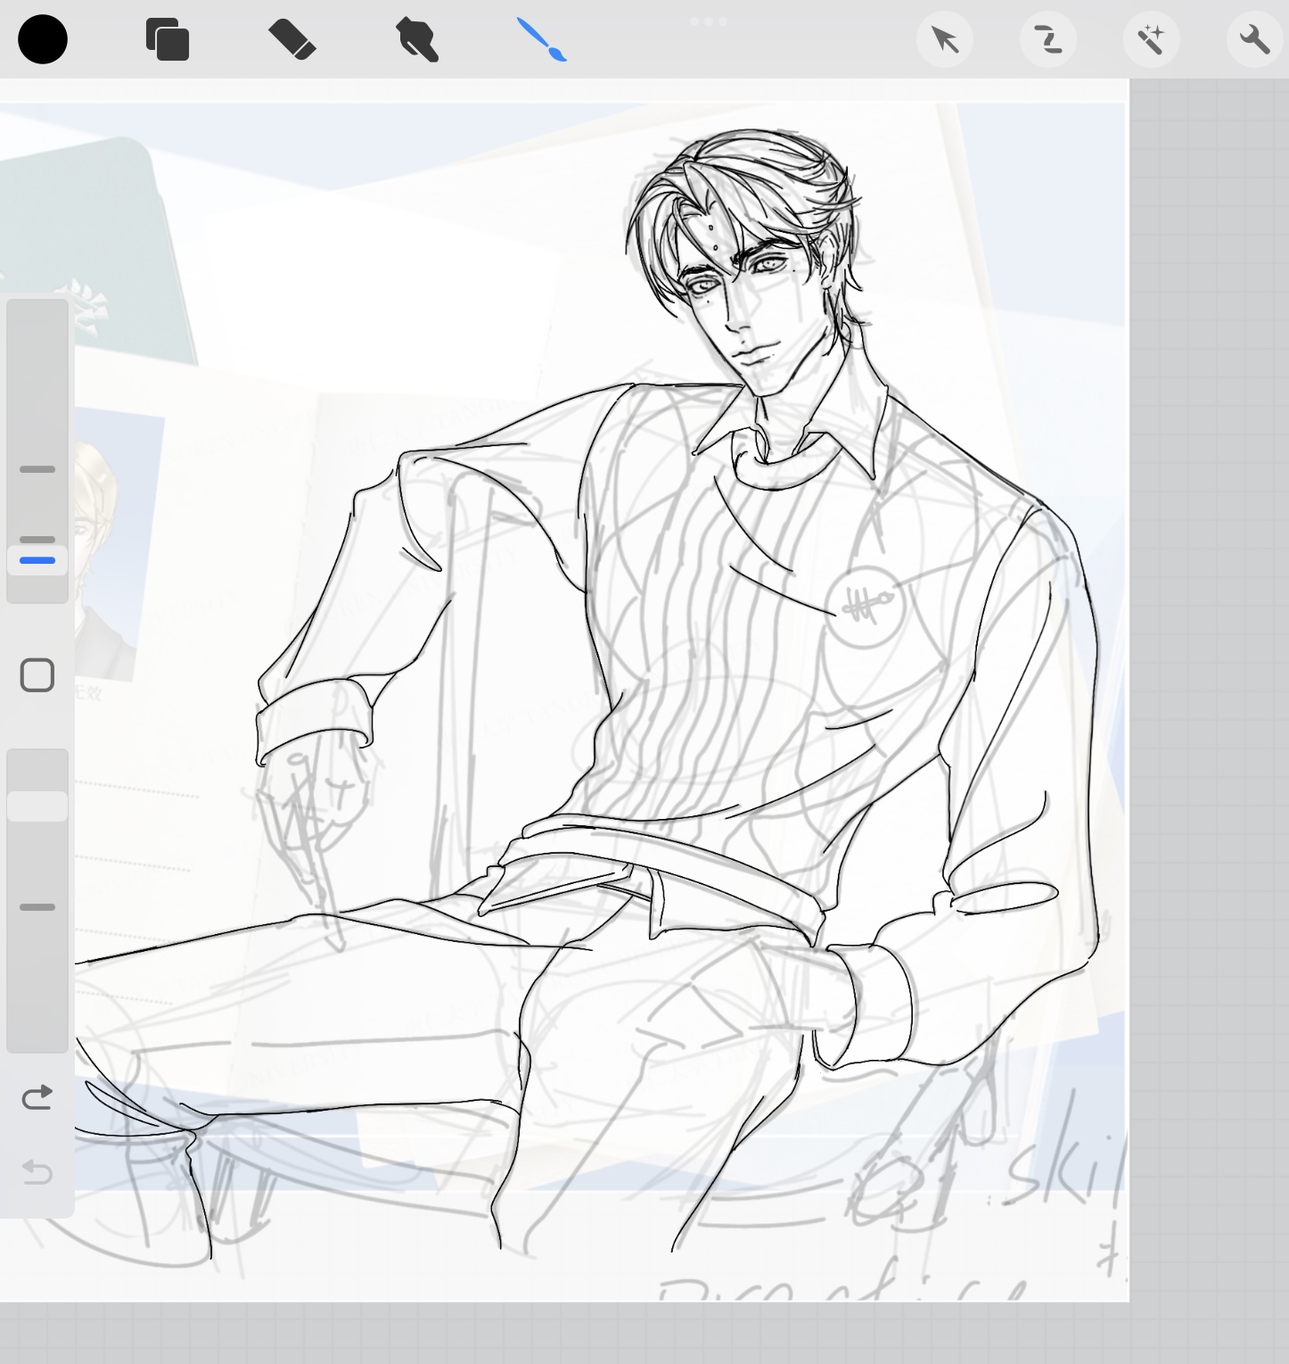Tap the blue Brush tool icon
Viewport: 1289px width, 1364px height.
point(542,40)
